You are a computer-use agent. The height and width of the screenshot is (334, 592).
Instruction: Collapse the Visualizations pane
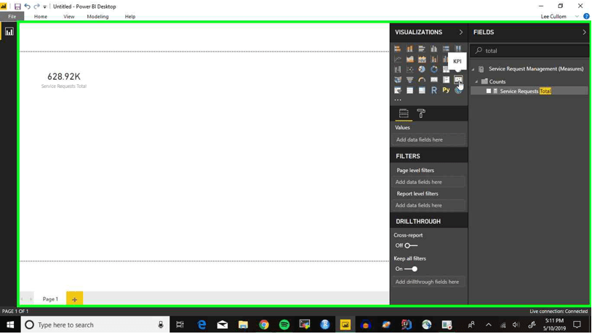click(461, 32)
